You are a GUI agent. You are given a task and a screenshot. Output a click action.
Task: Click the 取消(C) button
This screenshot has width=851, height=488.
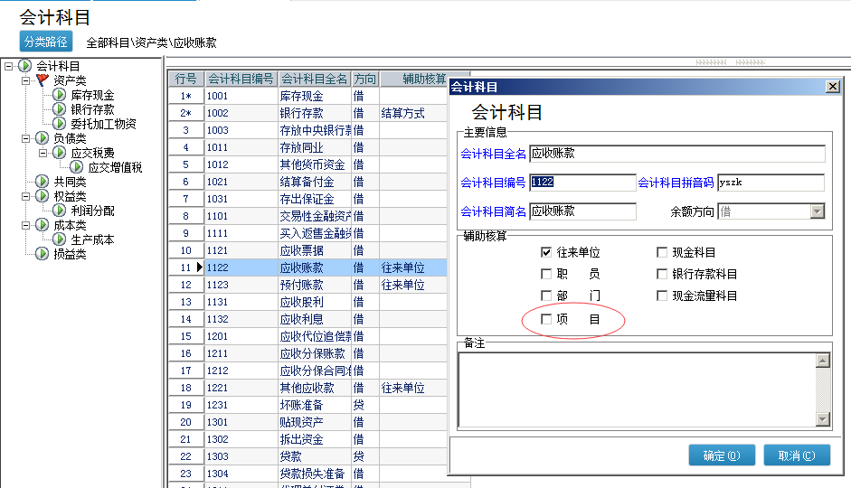797,455
